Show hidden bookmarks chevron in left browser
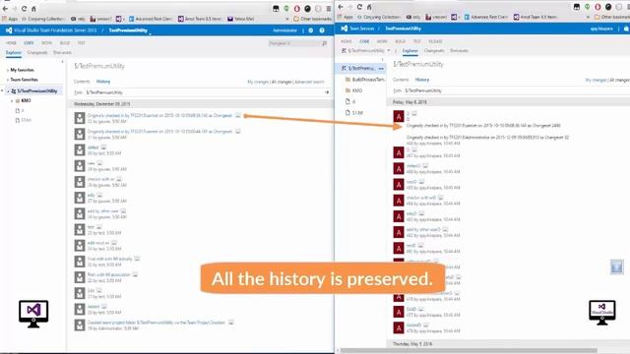This screenshot has height=354, width=630. point(286,19)
